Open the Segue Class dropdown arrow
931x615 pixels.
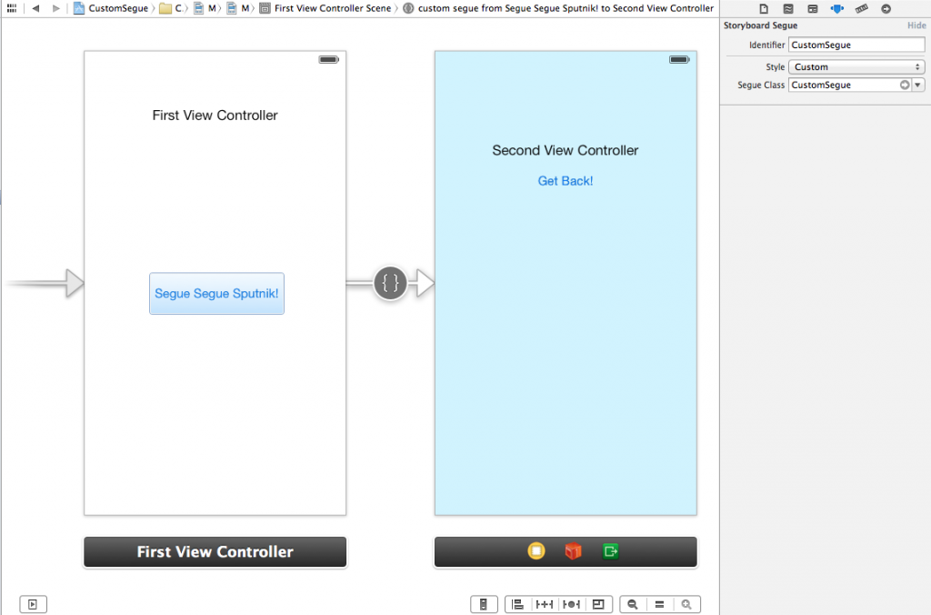(918, 84)
